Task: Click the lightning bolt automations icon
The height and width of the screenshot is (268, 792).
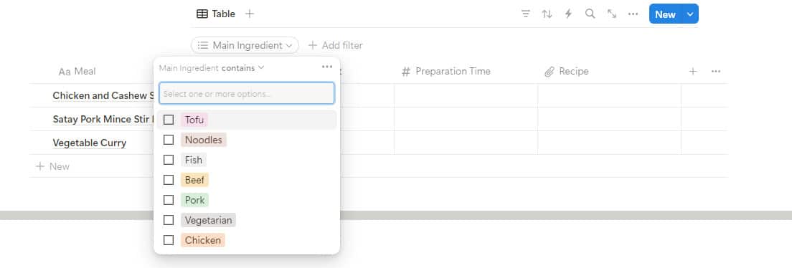Action: tap(568, 14)
